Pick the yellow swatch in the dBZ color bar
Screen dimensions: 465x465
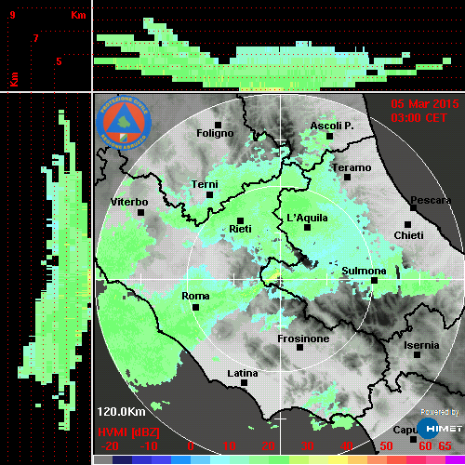tap(338, 460)
